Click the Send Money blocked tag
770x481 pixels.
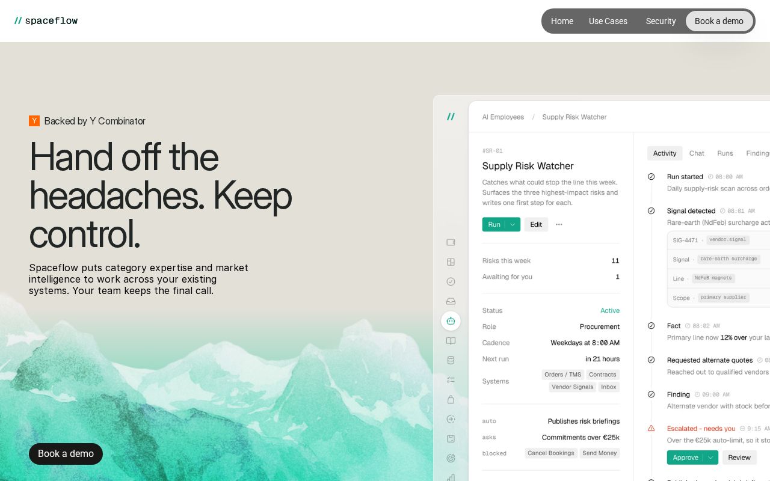tap(600, 453)
